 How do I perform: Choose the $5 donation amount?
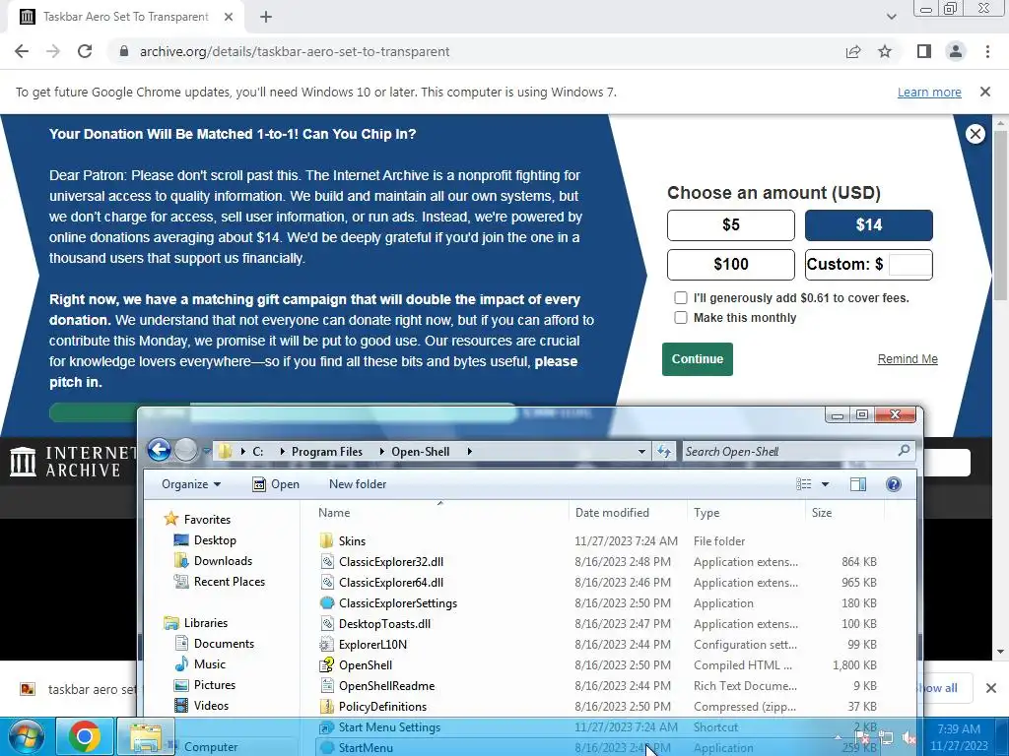(x=731, y=225)
